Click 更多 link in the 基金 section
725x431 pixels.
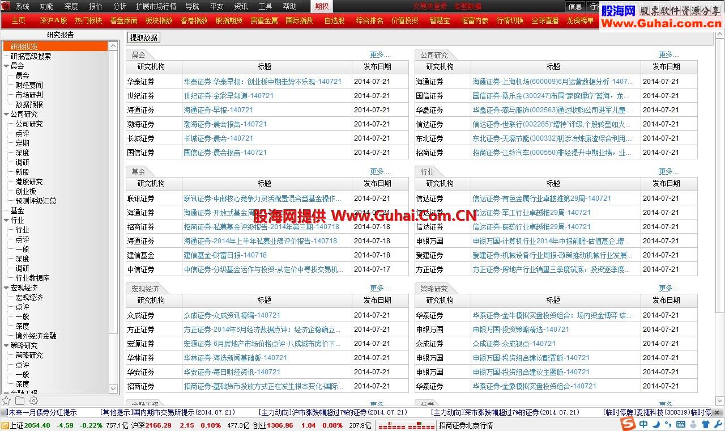coord(380,171)
